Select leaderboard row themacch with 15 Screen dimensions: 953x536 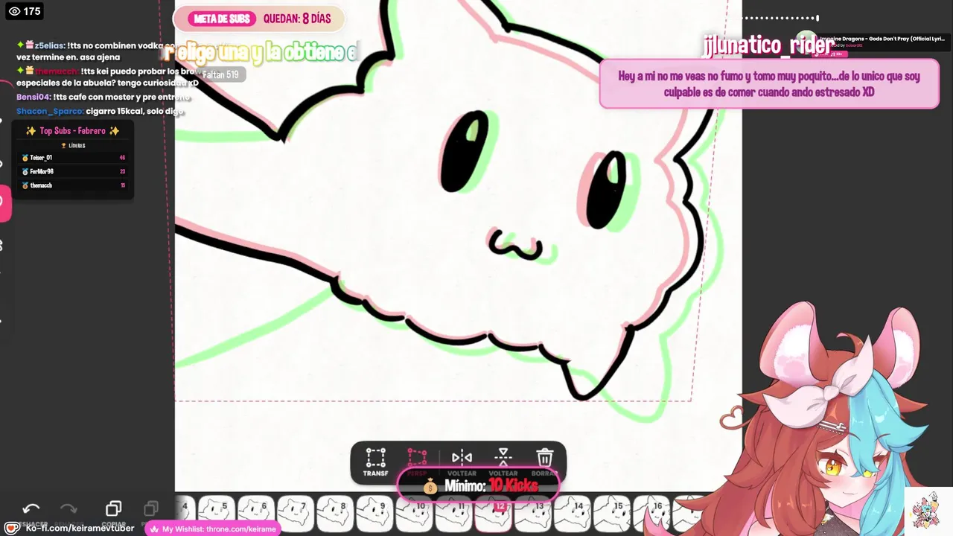click(x=73, y=185)
